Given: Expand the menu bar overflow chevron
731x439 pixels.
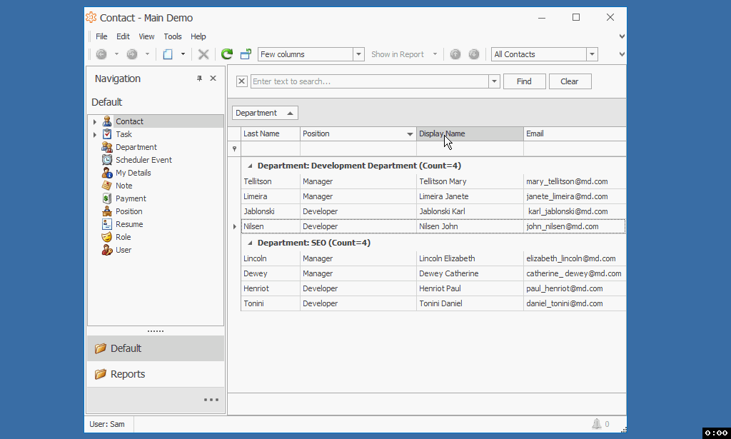Looking at the screenshot, I should click(x=622, y=36).
